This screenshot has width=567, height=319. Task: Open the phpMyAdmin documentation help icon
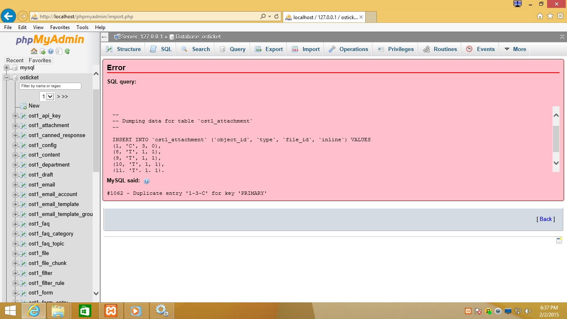click(x=51, y=52)
